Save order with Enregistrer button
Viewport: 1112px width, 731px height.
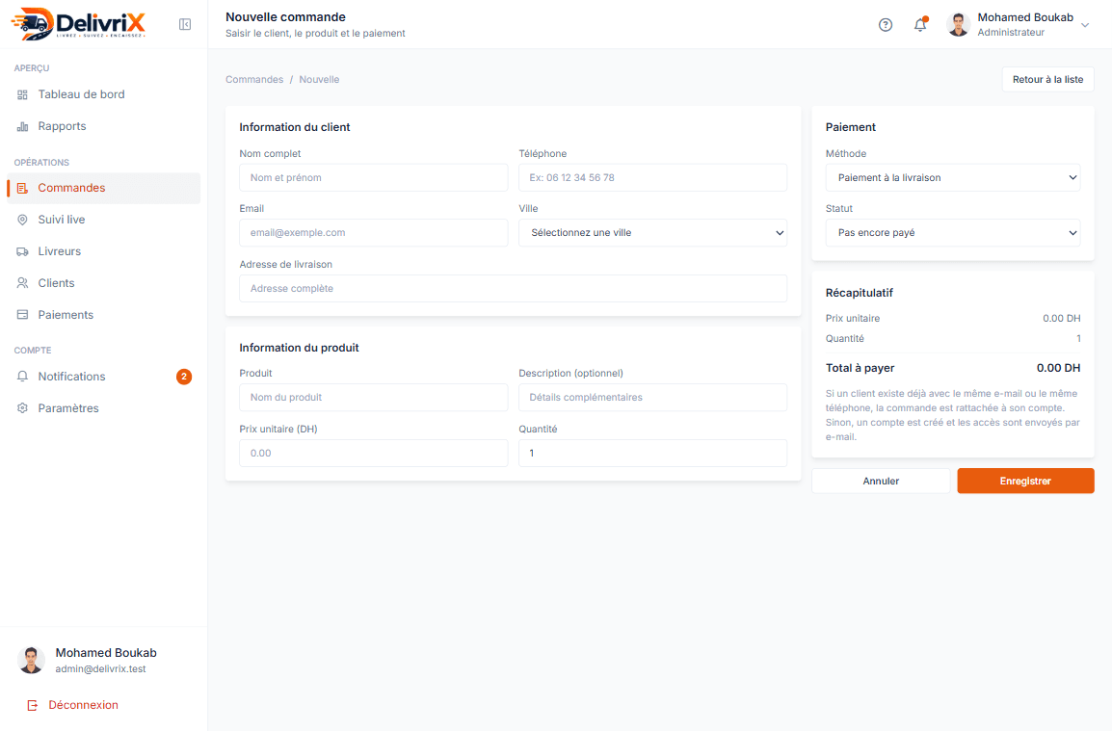[x=1025, y=481]
